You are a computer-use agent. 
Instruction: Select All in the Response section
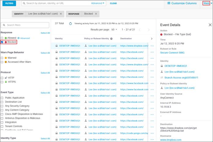pos(45,33)
